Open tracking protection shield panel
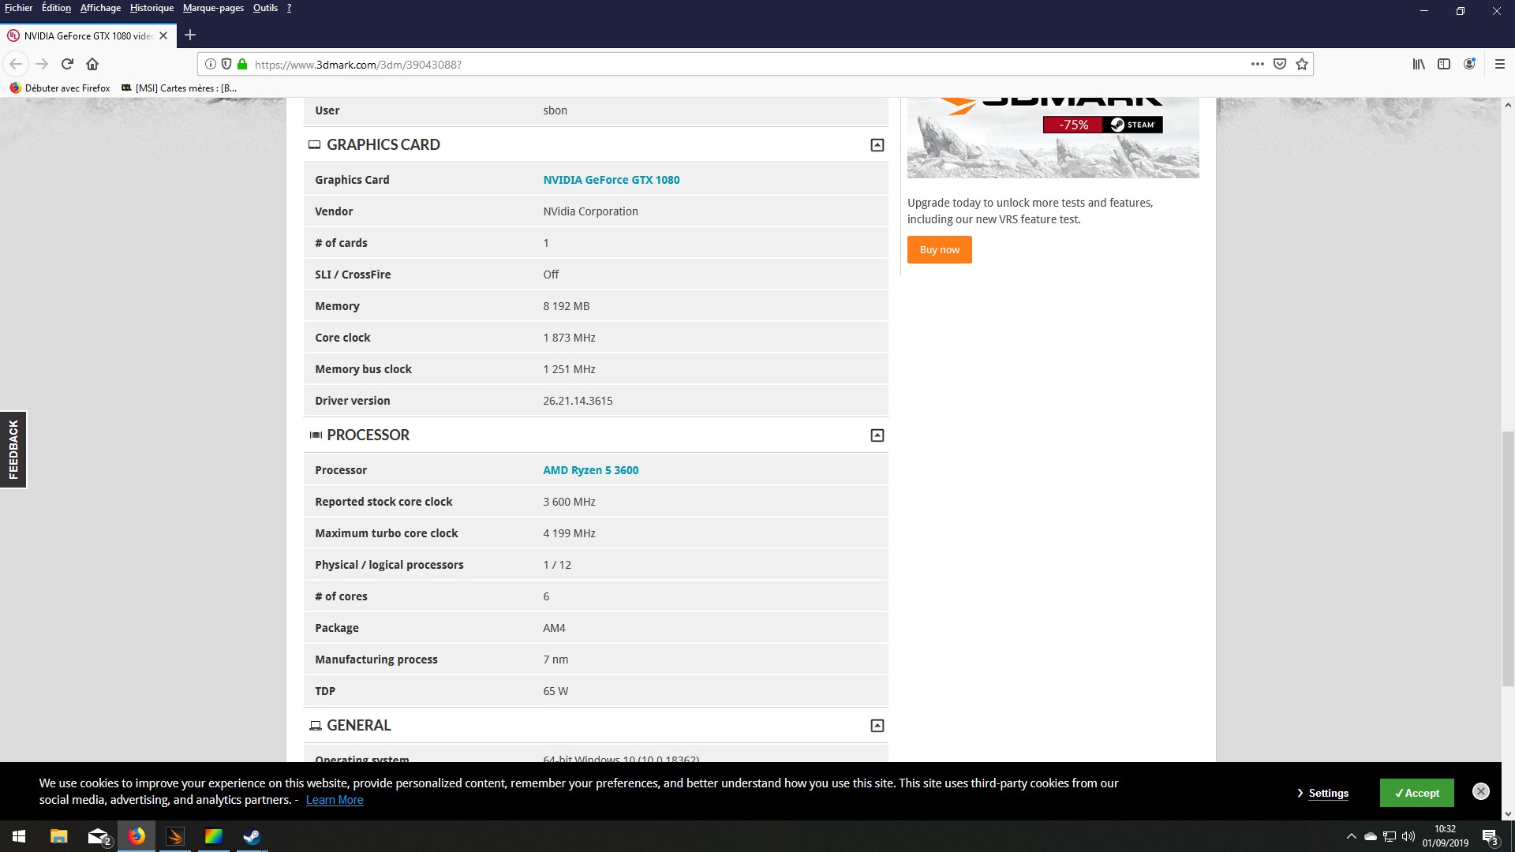1515x852 pixels. [226, 64]
